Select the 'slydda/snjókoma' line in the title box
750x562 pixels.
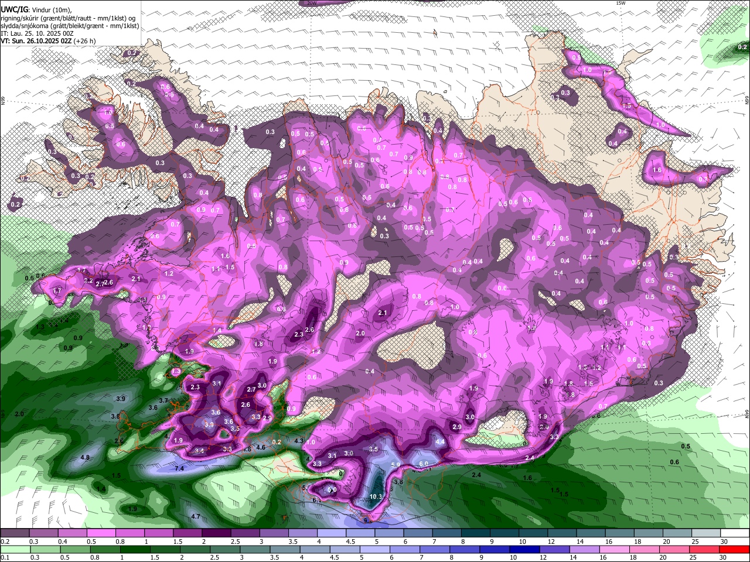[70, 26]
